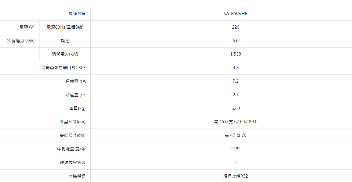Image resolution: width=352 pixels, height=182 pixels.
Task: Select the 冷房能力 (kW) label
Action: tap(21, 41)
